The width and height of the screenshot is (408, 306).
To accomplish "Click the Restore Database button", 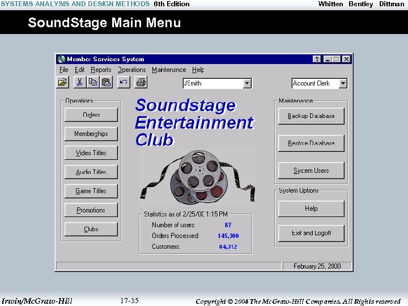I will [311, 143].
